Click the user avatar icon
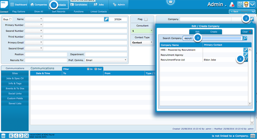This screenshot has width=257, height=139. coord(246,5)
